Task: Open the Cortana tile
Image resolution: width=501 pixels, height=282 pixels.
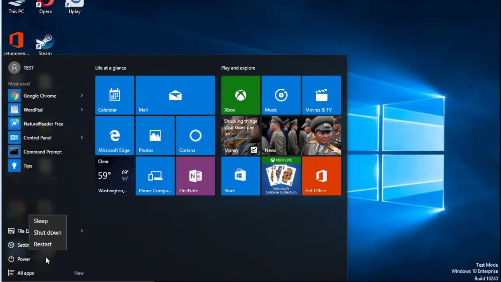Action: tap(195, 136)
